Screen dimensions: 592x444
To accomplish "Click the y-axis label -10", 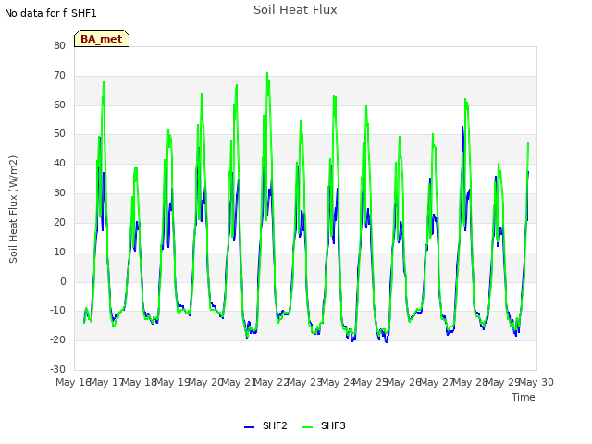I will (x=57, y=311).
